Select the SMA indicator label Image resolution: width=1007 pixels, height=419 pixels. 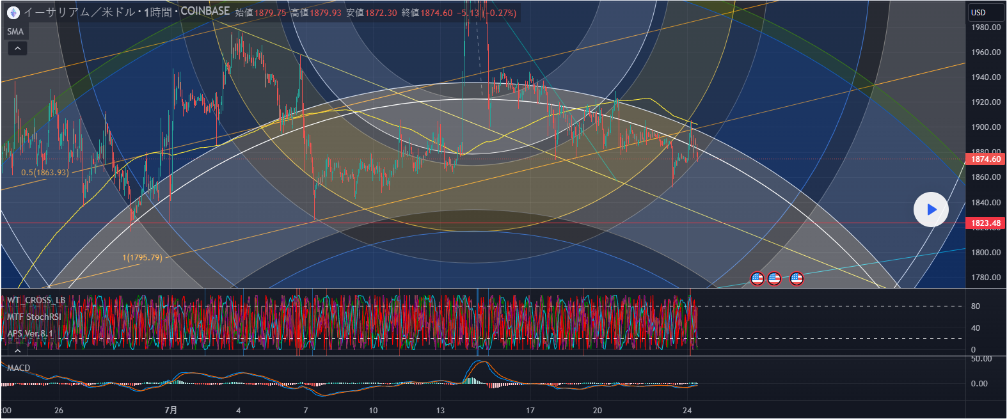15,31
